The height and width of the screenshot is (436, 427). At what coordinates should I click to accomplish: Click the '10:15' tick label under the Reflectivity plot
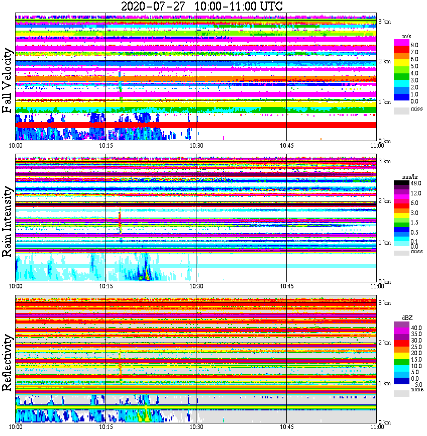tap(105, 427)
